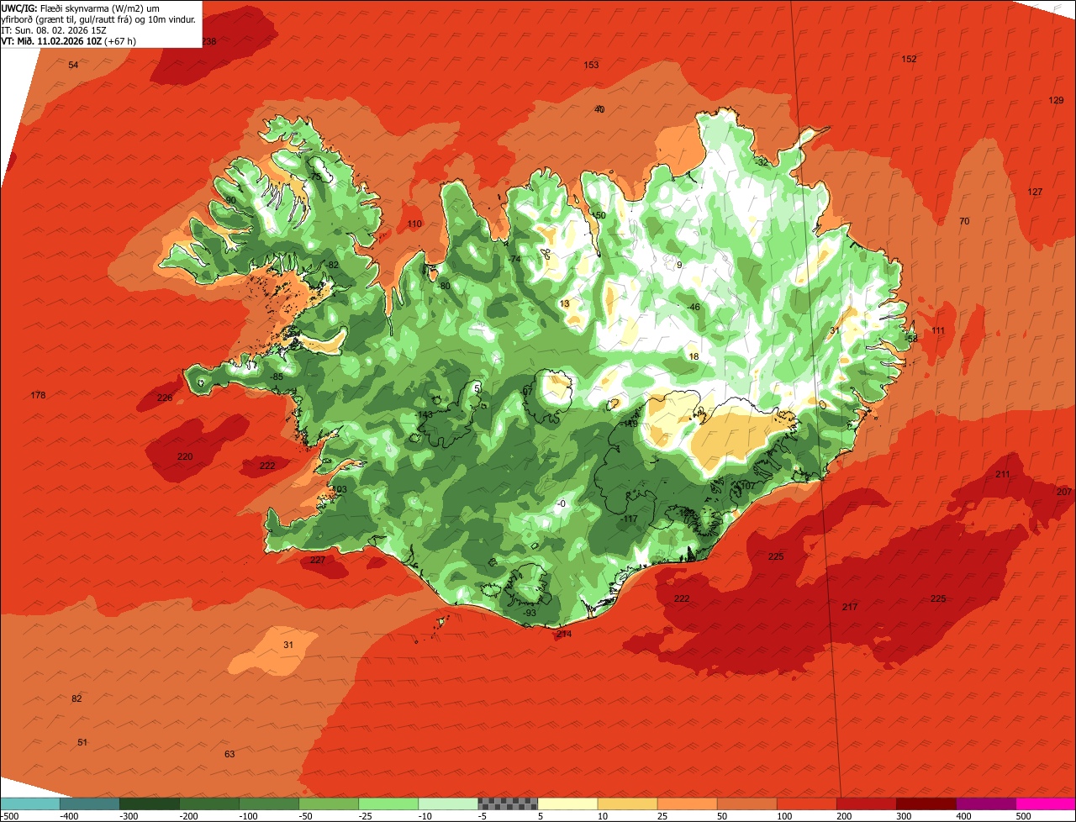Pick the darkest green legend swatch between -300 and -200
This screenshot has height=822, width=1076.
point(150,804)
